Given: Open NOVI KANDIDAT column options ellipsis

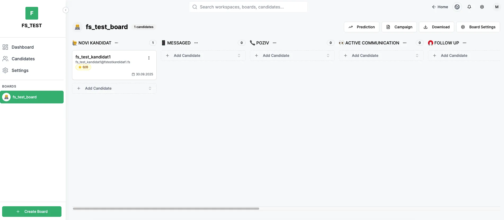Looking at the screenshot, I should [x=117, y=43].
